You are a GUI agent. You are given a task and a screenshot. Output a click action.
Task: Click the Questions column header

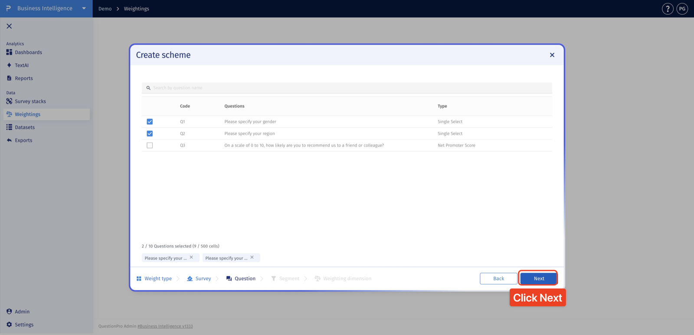click(235, 106)
